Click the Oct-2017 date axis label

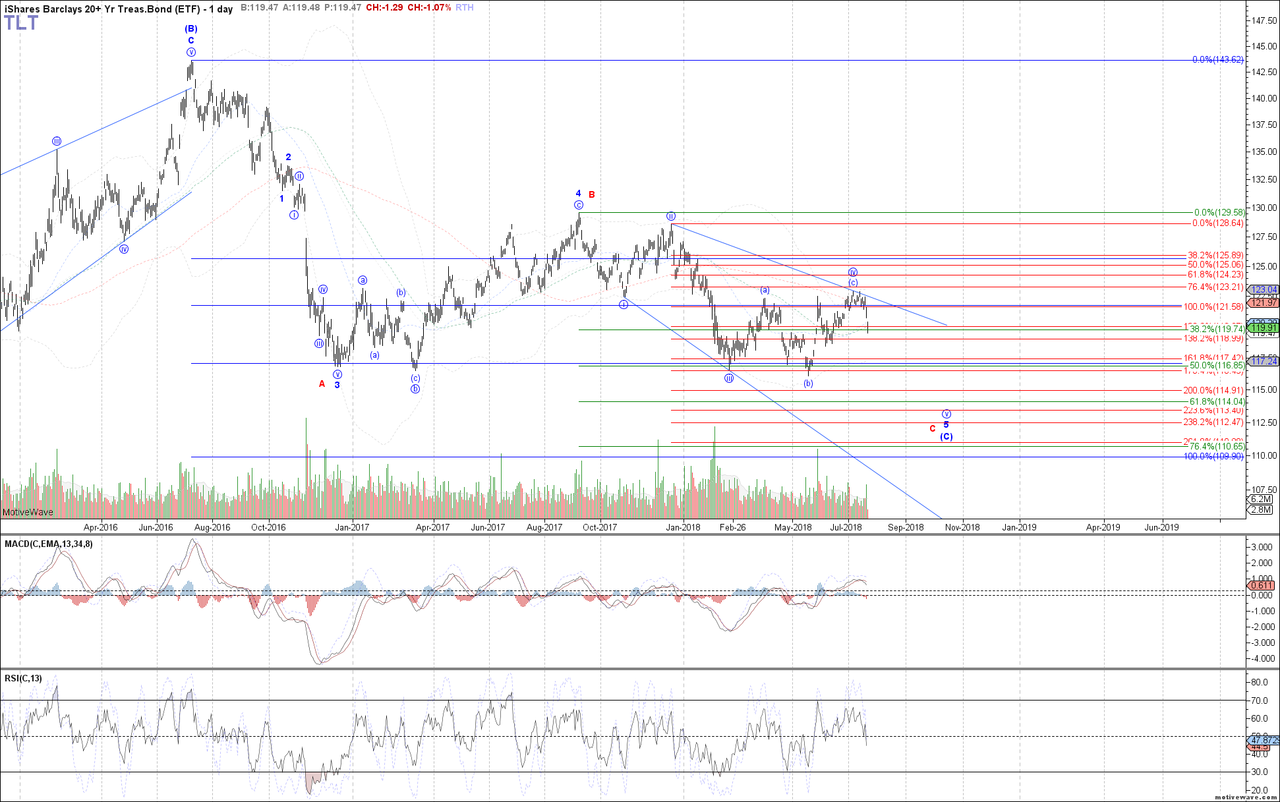[600, 527]
